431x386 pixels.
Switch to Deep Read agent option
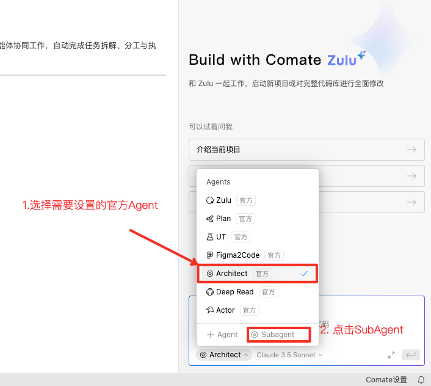pos(234,292)
